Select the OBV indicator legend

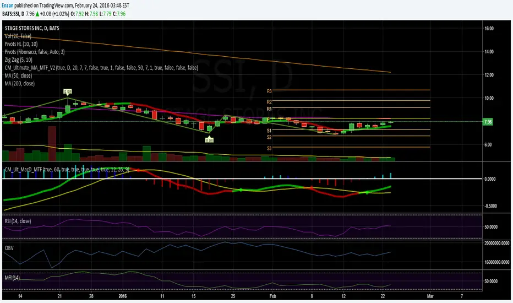9,248
